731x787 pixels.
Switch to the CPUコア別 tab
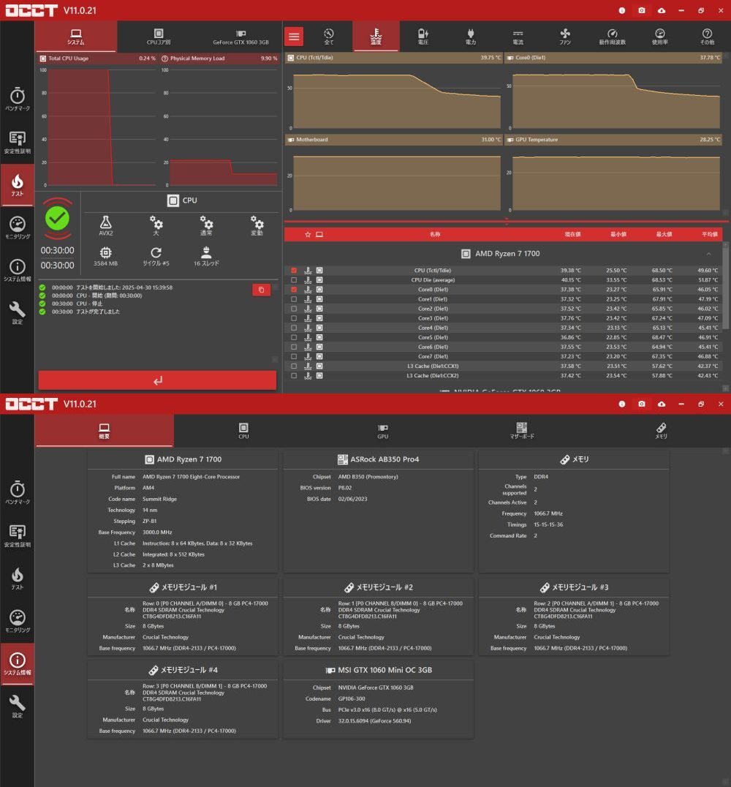(159, 37)
